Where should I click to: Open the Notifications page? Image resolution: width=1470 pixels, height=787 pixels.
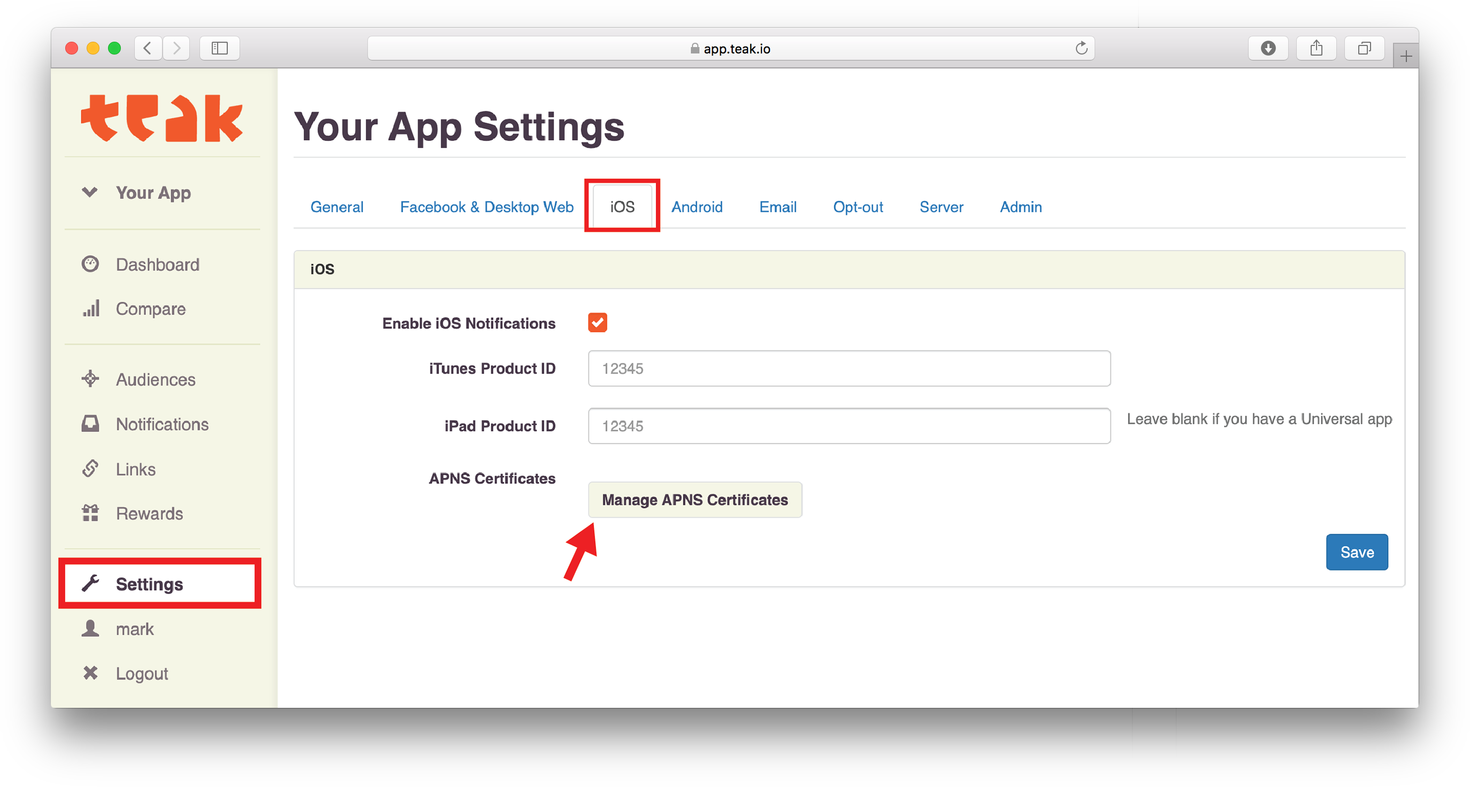click(x=162, y=424)
